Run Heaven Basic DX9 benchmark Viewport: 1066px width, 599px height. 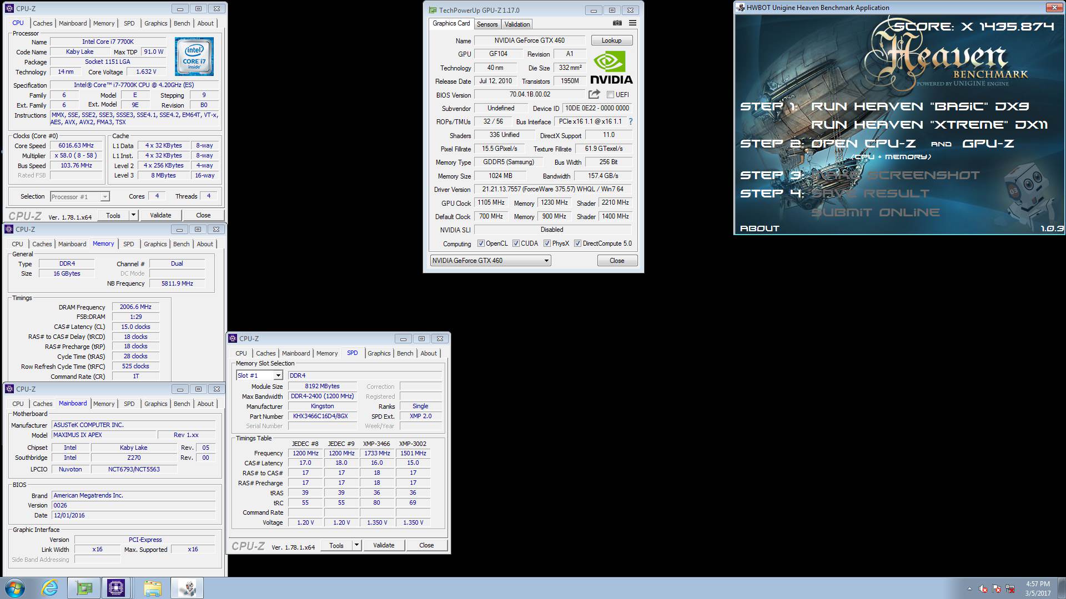click(x=920, y=106)
